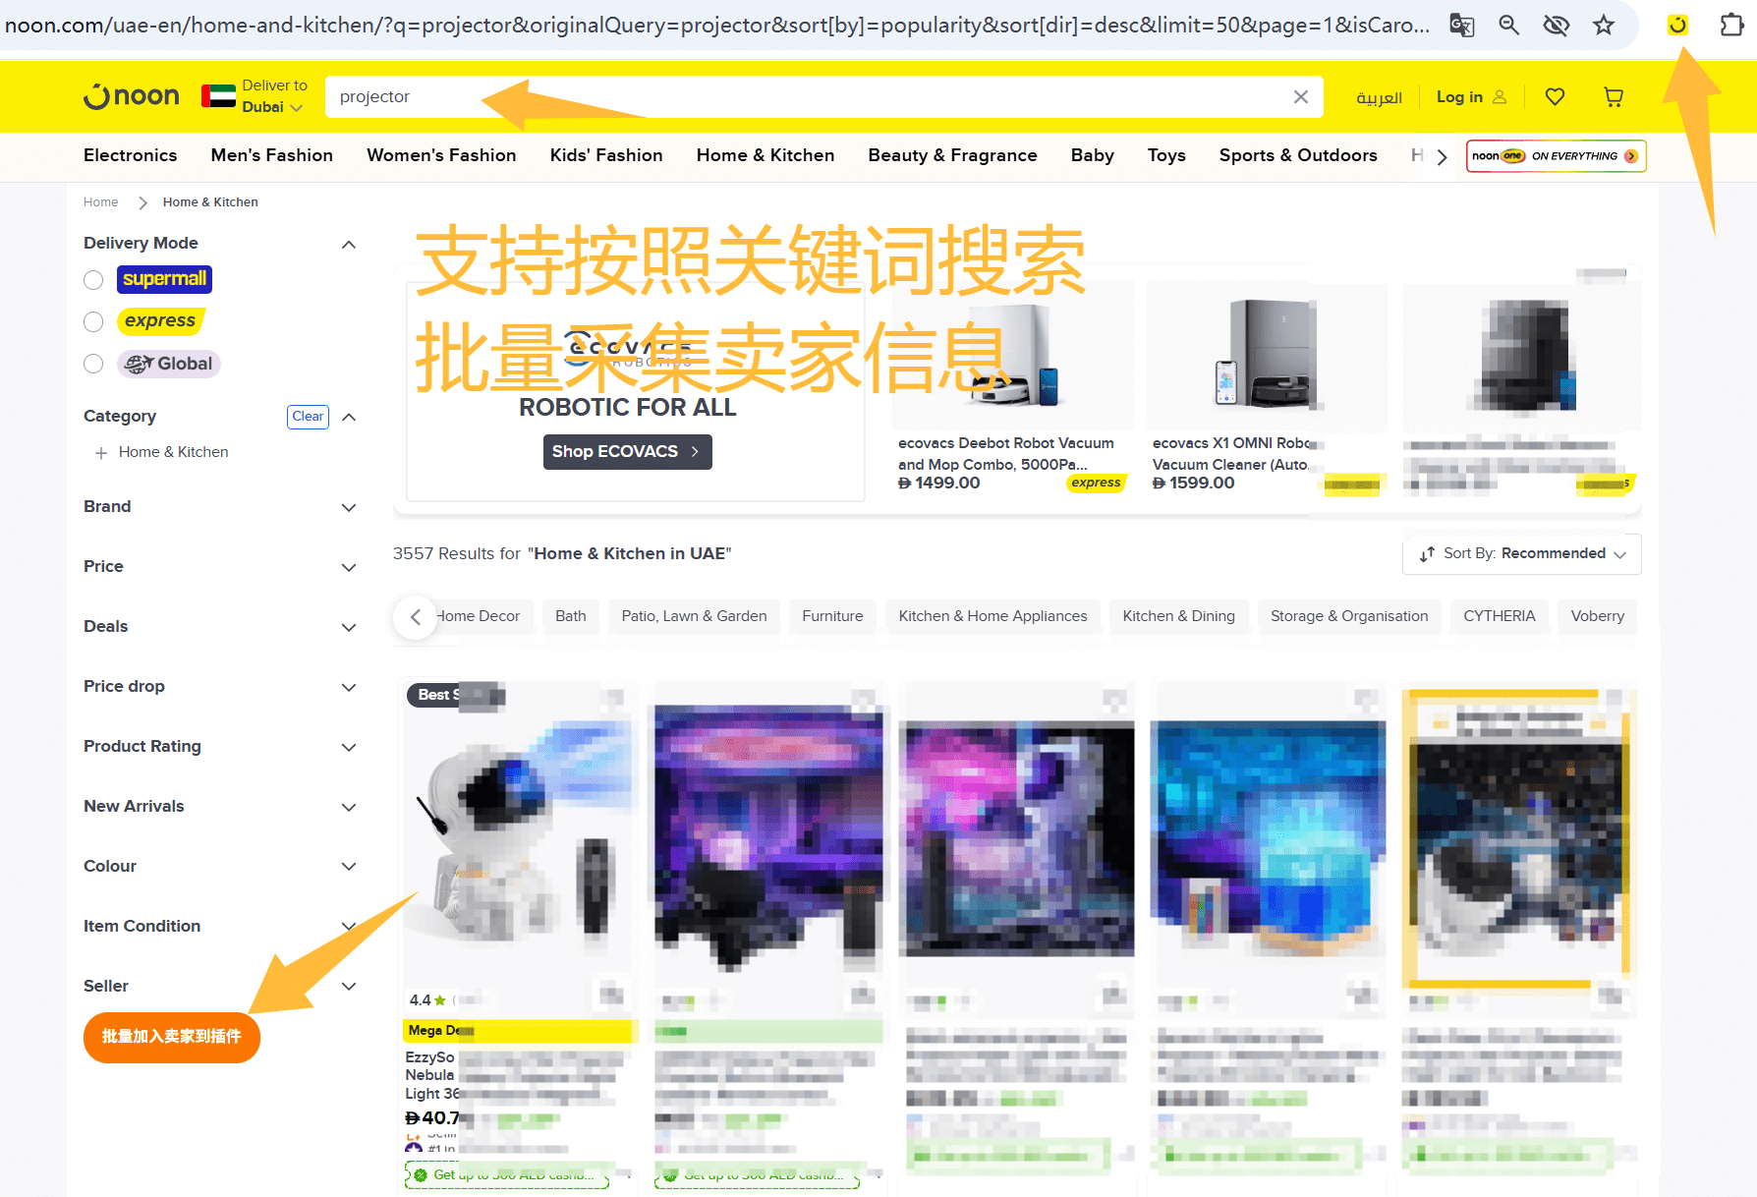
Task: Switch language to Arabic
Action: tap(1379, 96)
